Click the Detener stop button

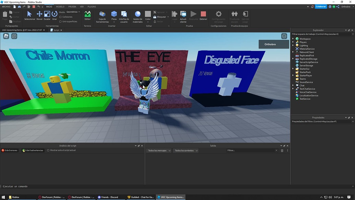pos(203,15)
